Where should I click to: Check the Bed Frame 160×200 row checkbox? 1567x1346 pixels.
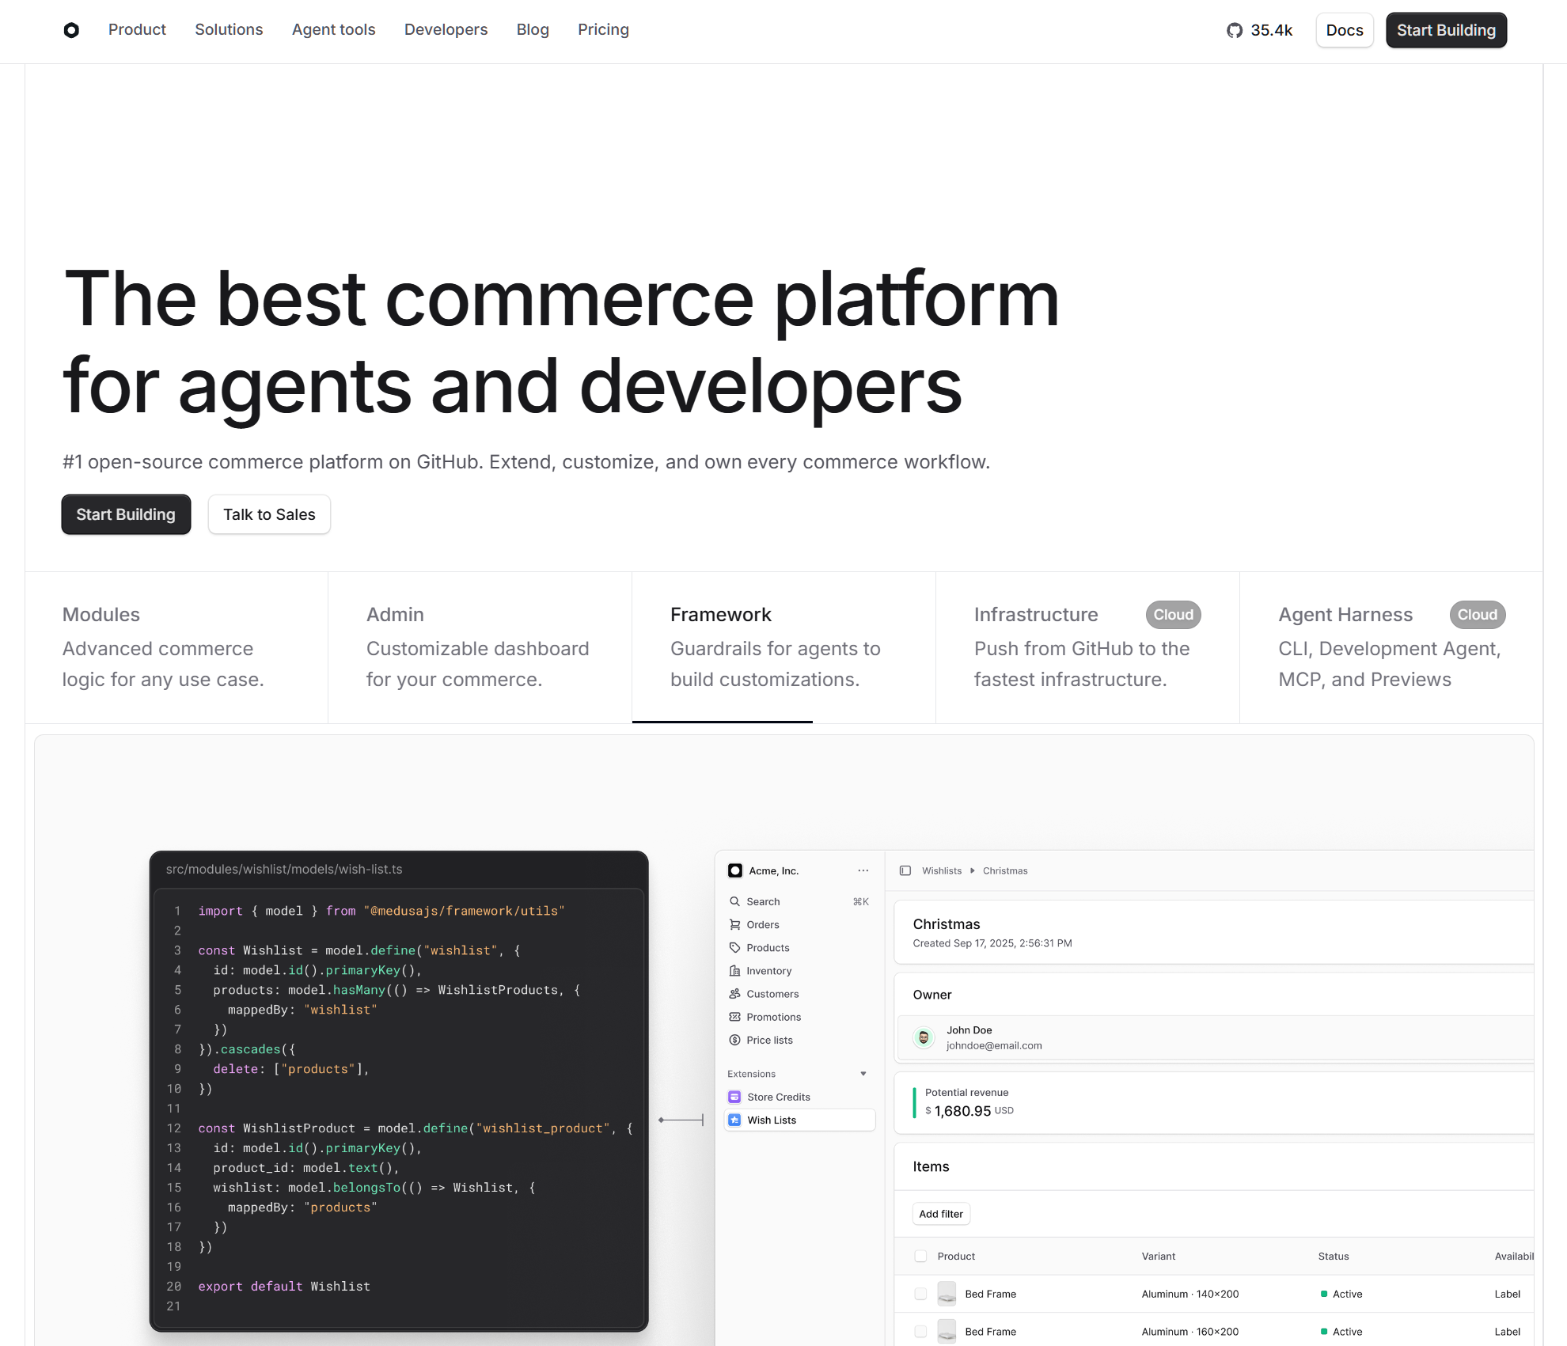(x=920, y=1332)
